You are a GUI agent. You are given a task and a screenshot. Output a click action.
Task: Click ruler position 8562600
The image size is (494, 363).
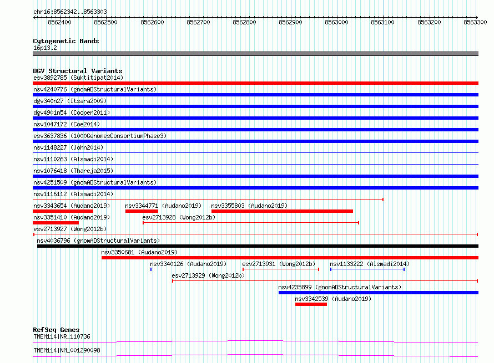(x=152, y=22)
